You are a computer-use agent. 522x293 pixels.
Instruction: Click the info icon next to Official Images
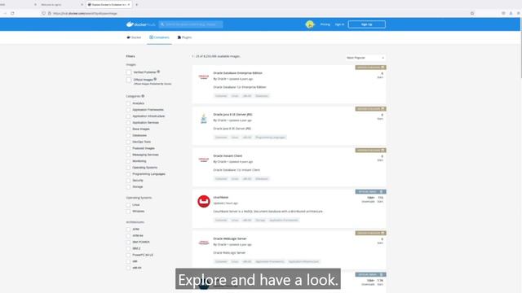[x=155, y=79]
